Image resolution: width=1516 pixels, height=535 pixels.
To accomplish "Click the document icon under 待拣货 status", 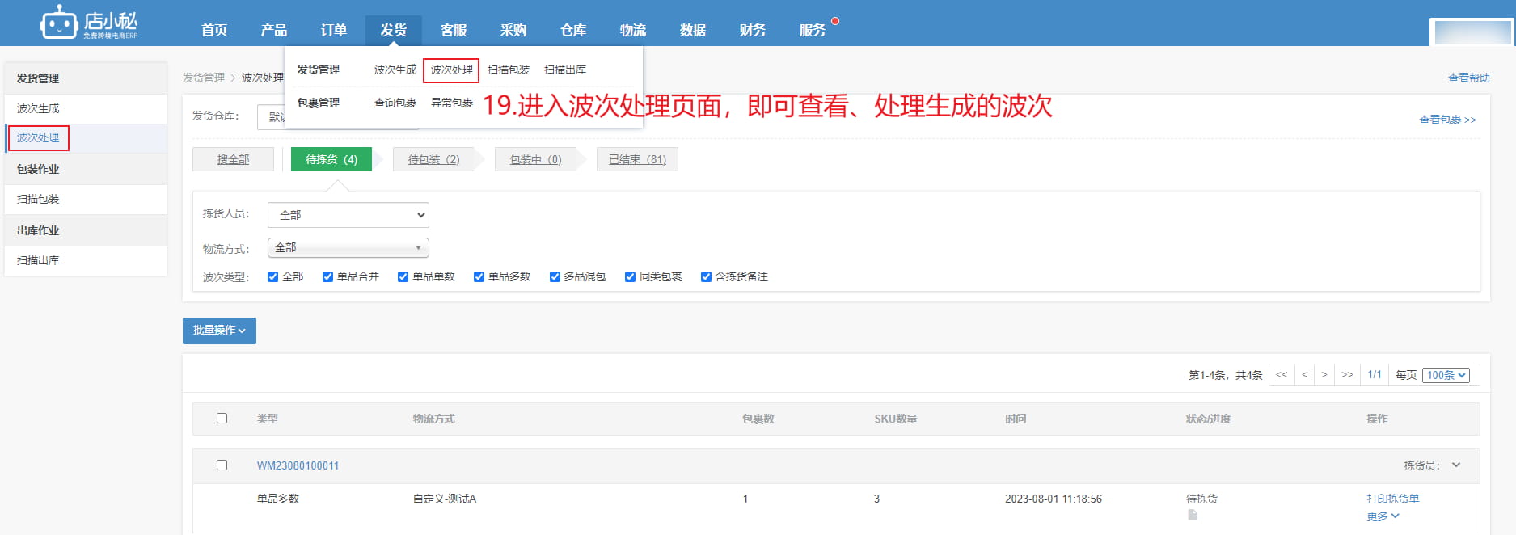I will tap(1193, 515).
